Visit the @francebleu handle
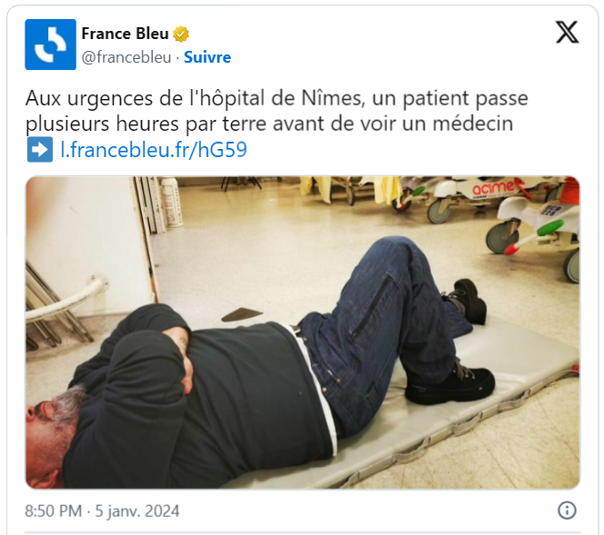 click(x=126, y=57)
